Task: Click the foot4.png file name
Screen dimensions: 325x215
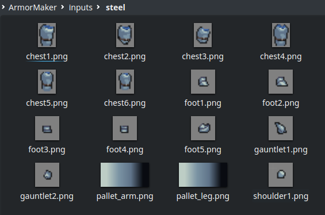Action: click(125, 150)
